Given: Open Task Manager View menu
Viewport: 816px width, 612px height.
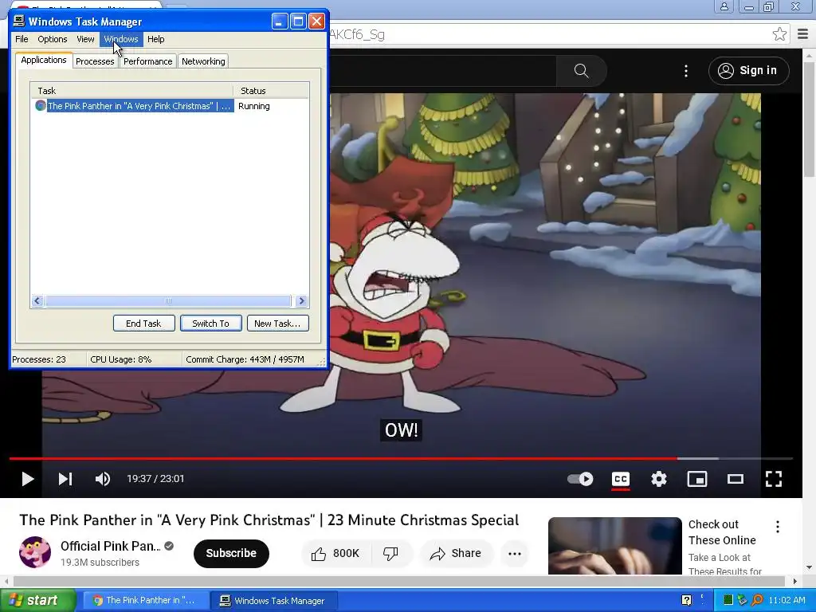Looking at the screenshot, I should click(85, 39).
